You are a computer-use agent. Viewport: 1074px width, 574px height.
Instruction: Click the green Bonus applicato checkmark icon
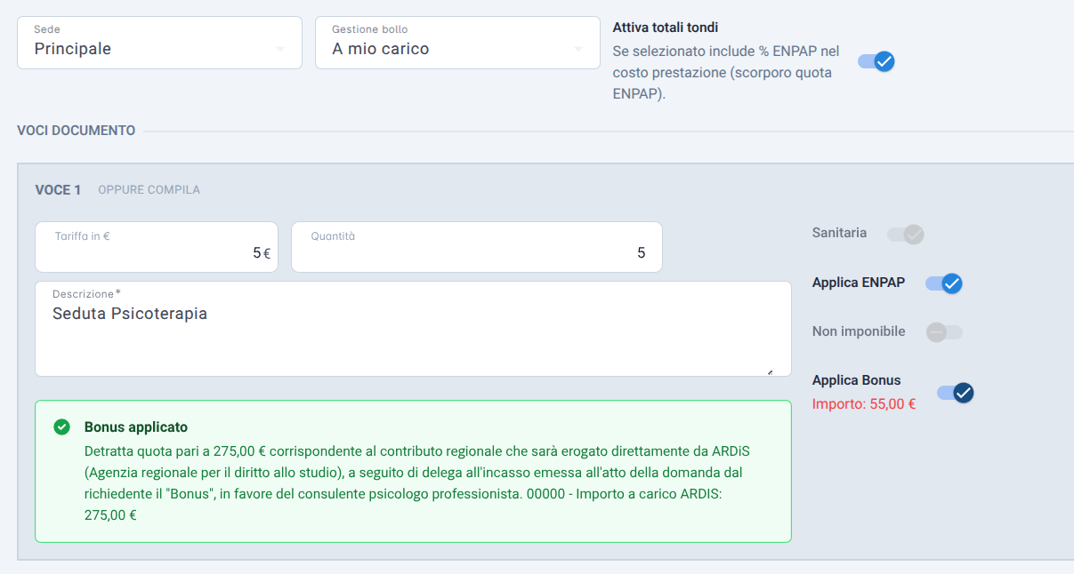tap(61, 427)
